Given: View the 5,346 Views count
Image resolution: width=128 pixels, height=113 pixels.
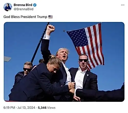Looking at the screenshot, I should pyautogui.click(x=47, y=108).
